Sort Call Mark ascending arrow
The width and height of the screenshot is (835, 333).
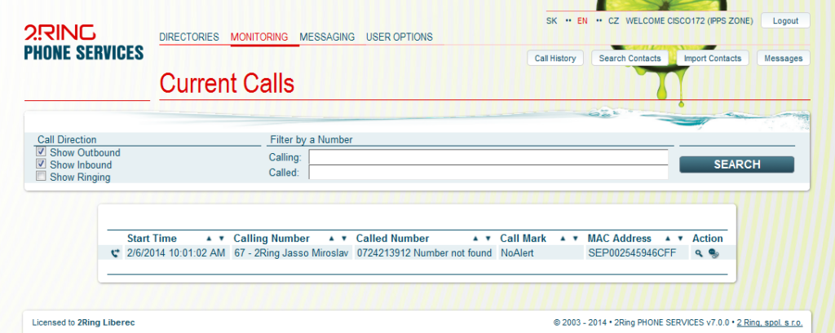tap(563, 239)
